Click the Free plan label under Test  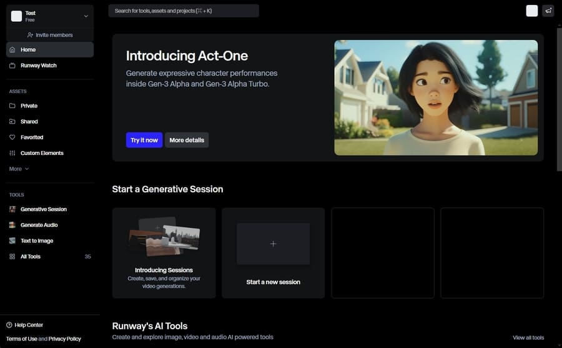point(30,20)
